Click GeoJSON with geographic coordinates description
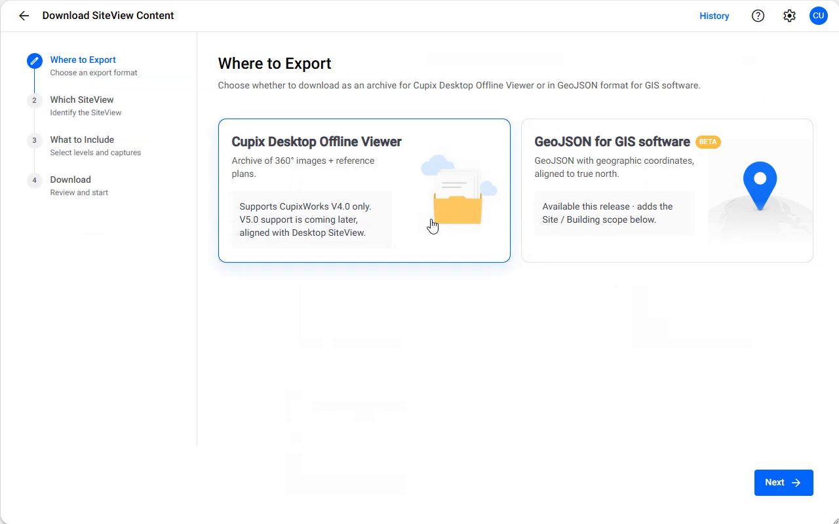This screenshot has width=839, height=524. coord(614,167)
